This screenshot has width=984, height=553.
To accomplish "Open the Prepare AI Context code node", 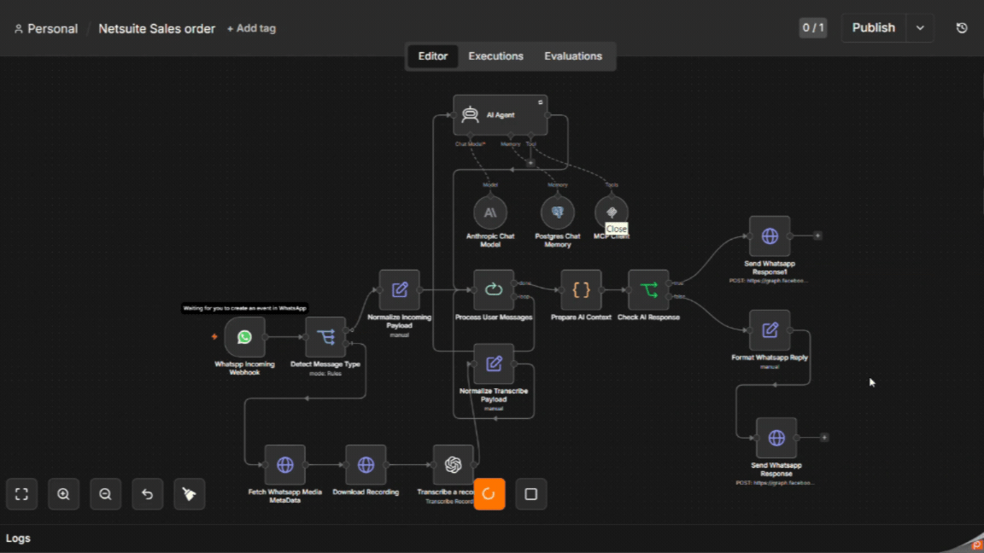I will pos(581,289).
